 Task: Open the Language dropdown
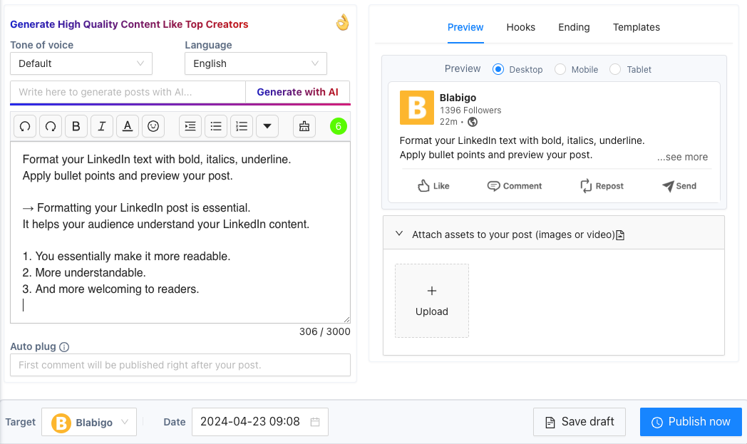click(255, 63)
